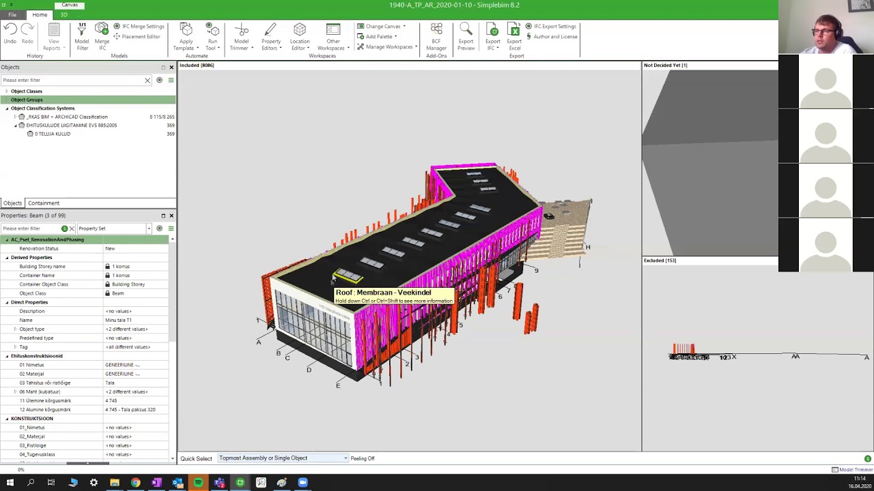Open the Placement Editor

(x=137, y=37)
